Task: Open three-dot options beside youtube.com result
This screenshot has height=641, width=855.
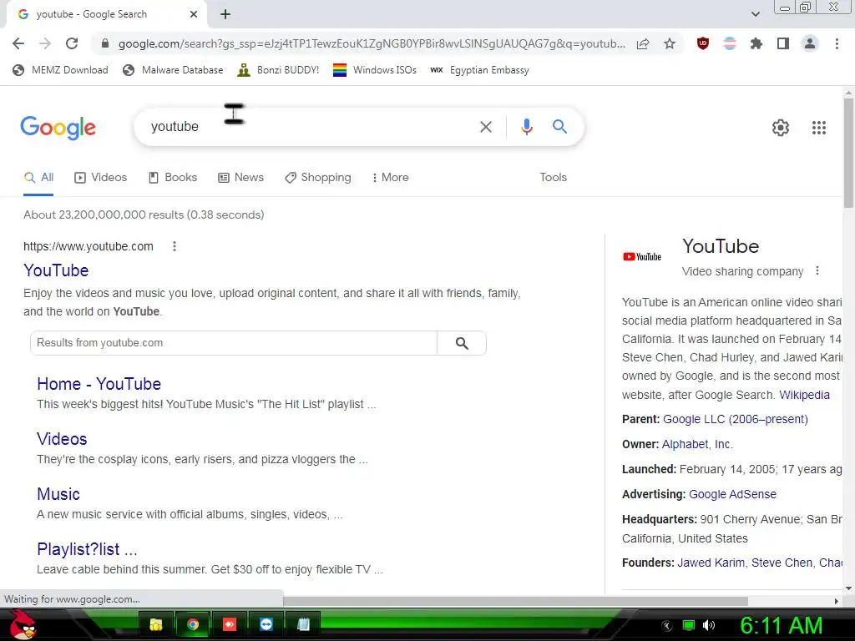Action: tap(175, 246)
